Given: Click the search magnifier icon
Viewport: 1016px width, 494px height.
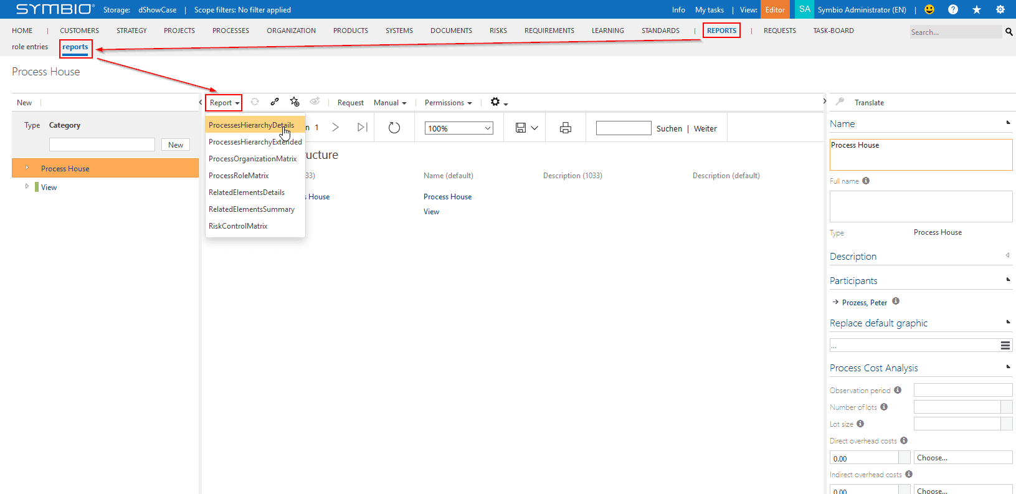Looking at the screenshot, I should [x=1009, y=32].
